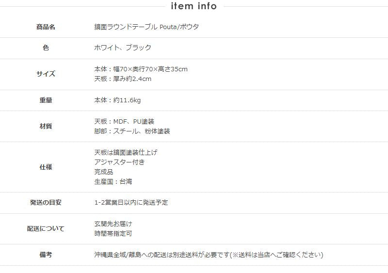Image resolution: width=388 pixels, height=273 pixels.
Task: Click the 1-2営業日以内に発送予定 shipping estimate
Action: click(x=131, y=203)
